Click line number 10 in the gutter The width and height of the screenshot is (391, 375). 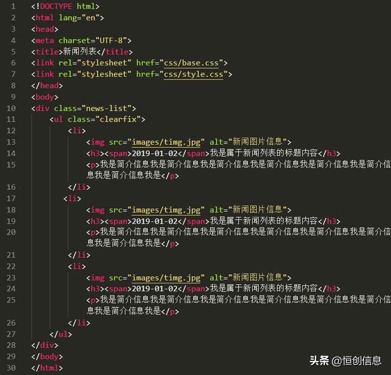pyautogui.click(x=11, y=108)
